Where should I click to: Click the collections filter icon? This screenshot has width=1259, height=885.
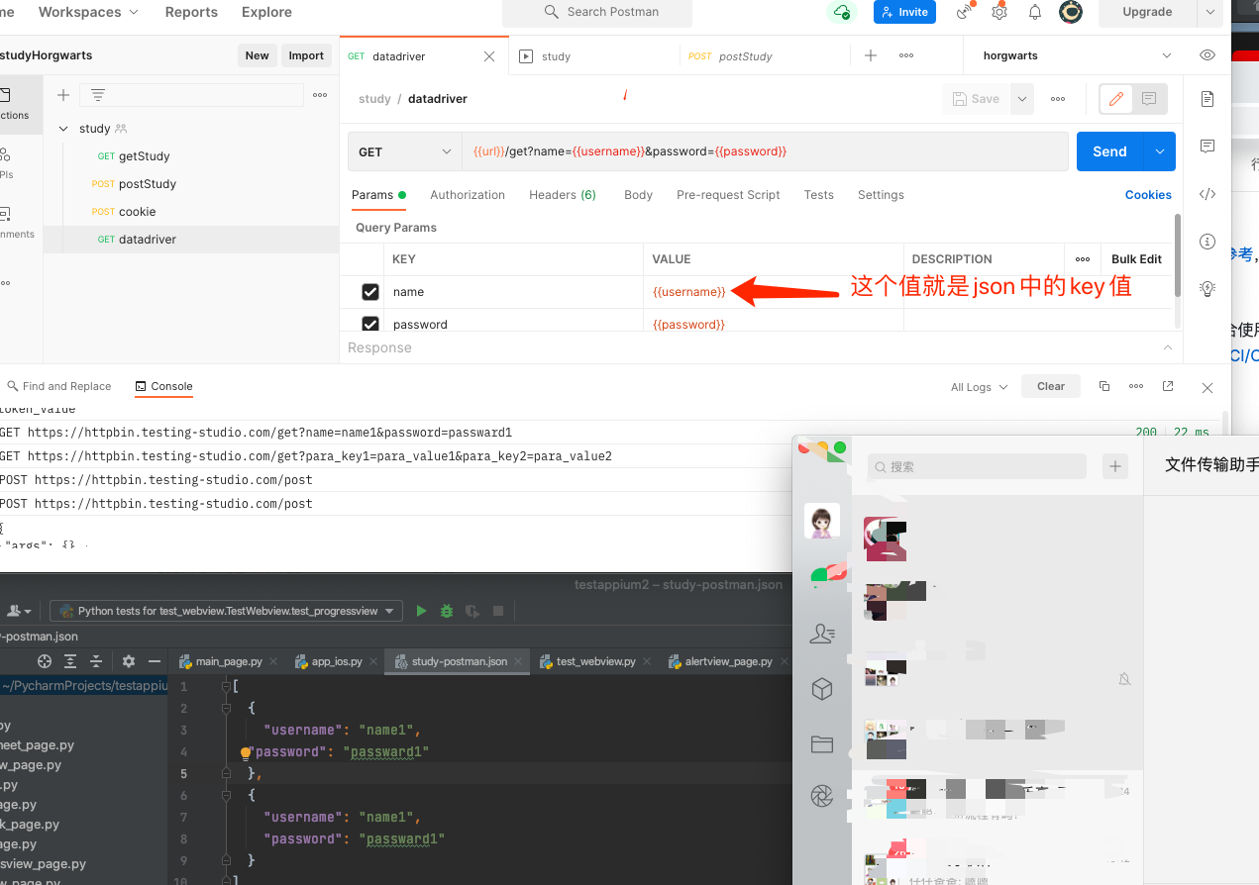(98, 95)
